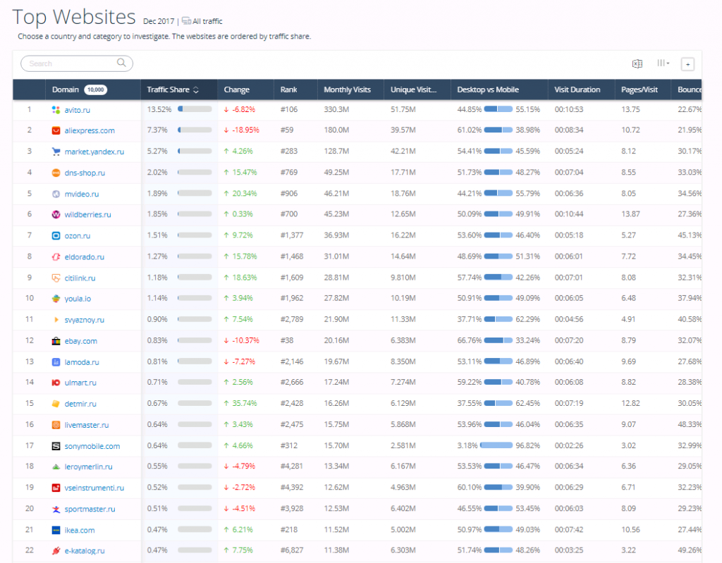Sort by Monthly Visits column header
The width and height of the screenshot is (722, 563).
coord(347,89)
